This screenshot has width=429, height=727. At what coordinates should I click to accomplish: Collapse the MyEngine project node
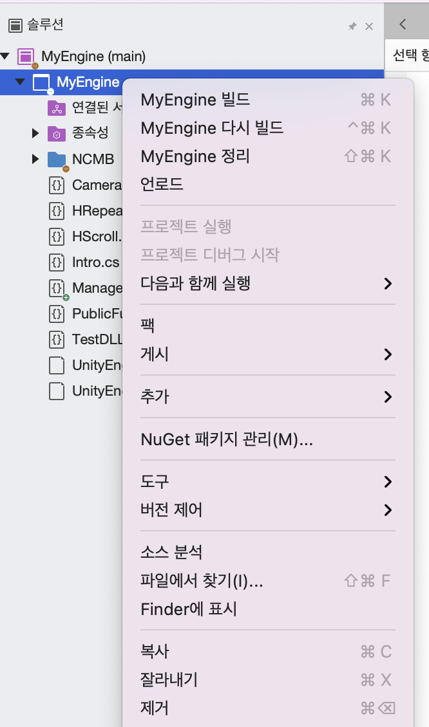coord(20,82)
